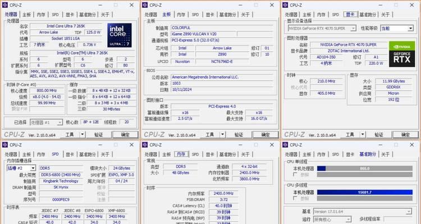Screen dimensions: 421x224
Task: Open the 基准跑分 tab in the SPD (插槽 #2) window
Action: (x=87, y=155)
